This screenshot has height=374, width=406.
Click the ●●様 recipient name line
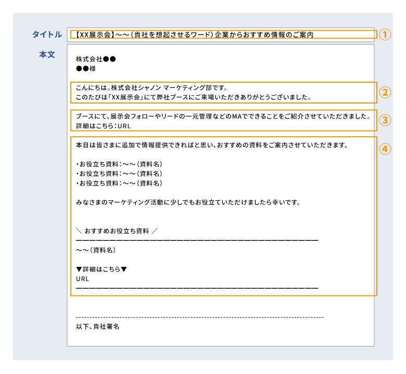86,68
